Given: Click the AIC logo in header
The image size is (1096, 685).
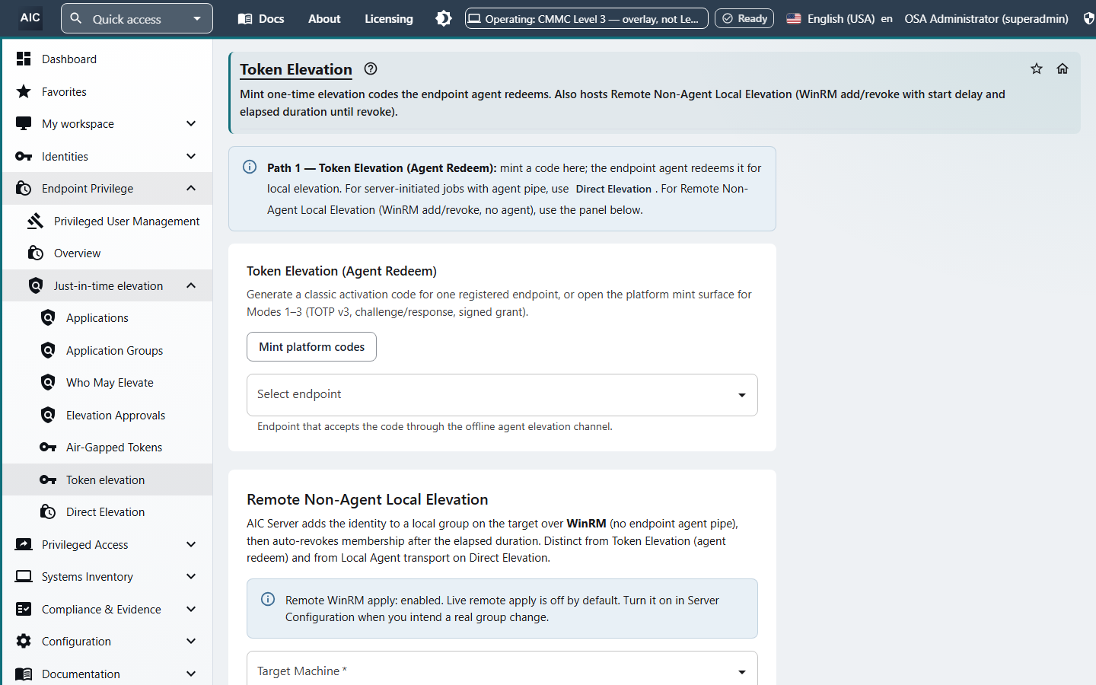Looking at the screenshot, I should 30,18.
